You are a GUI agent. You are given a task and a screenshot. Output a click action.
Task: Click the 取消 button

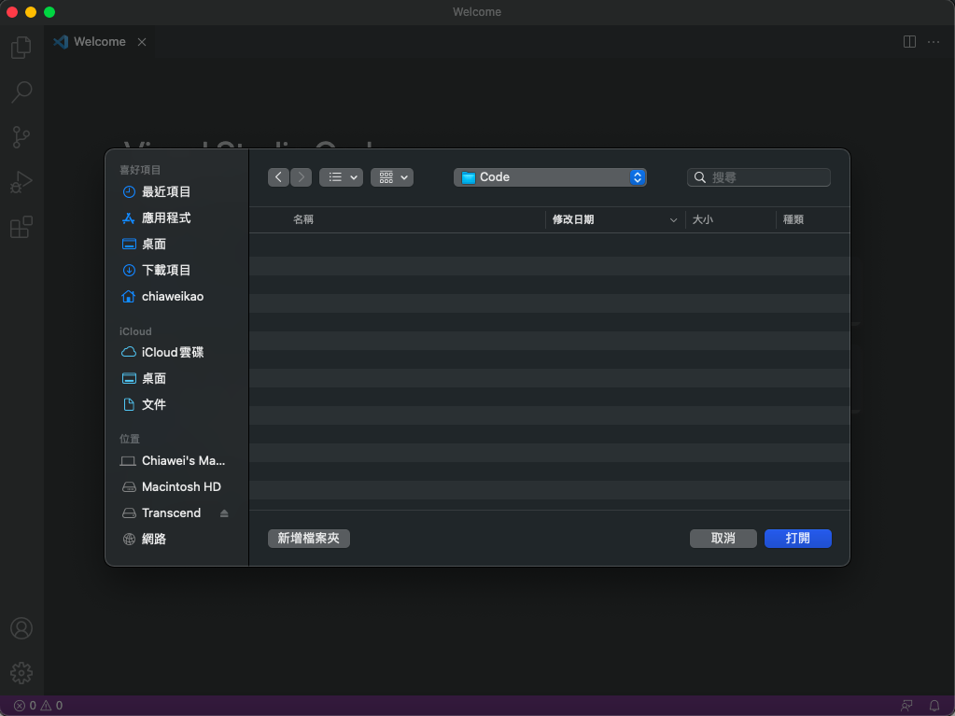click(723, 539)
